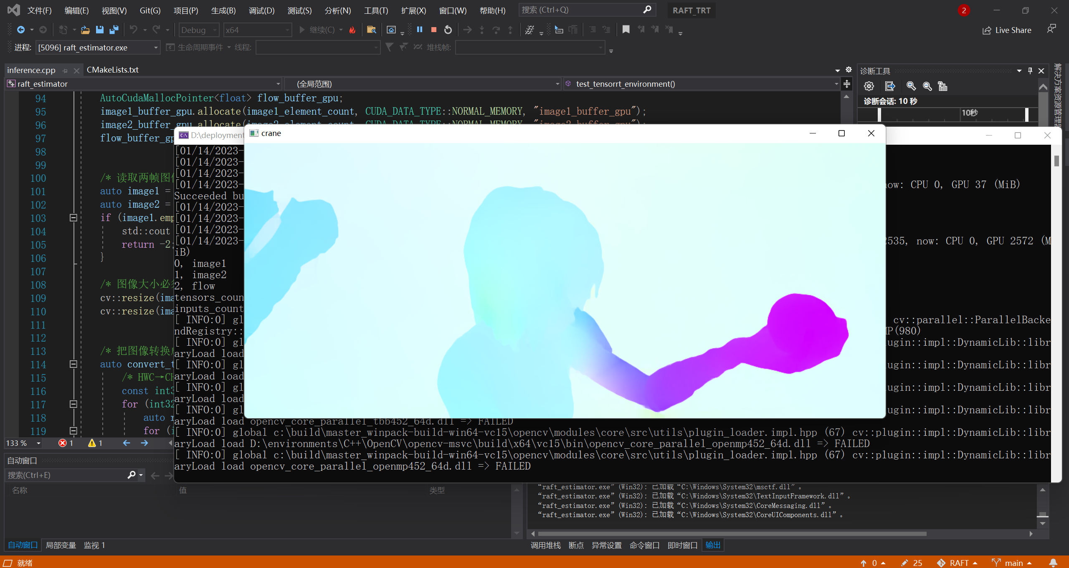Viewport: 1069px width, 568px height.
Task: Restart the debug session
Action: pos(448,30)
